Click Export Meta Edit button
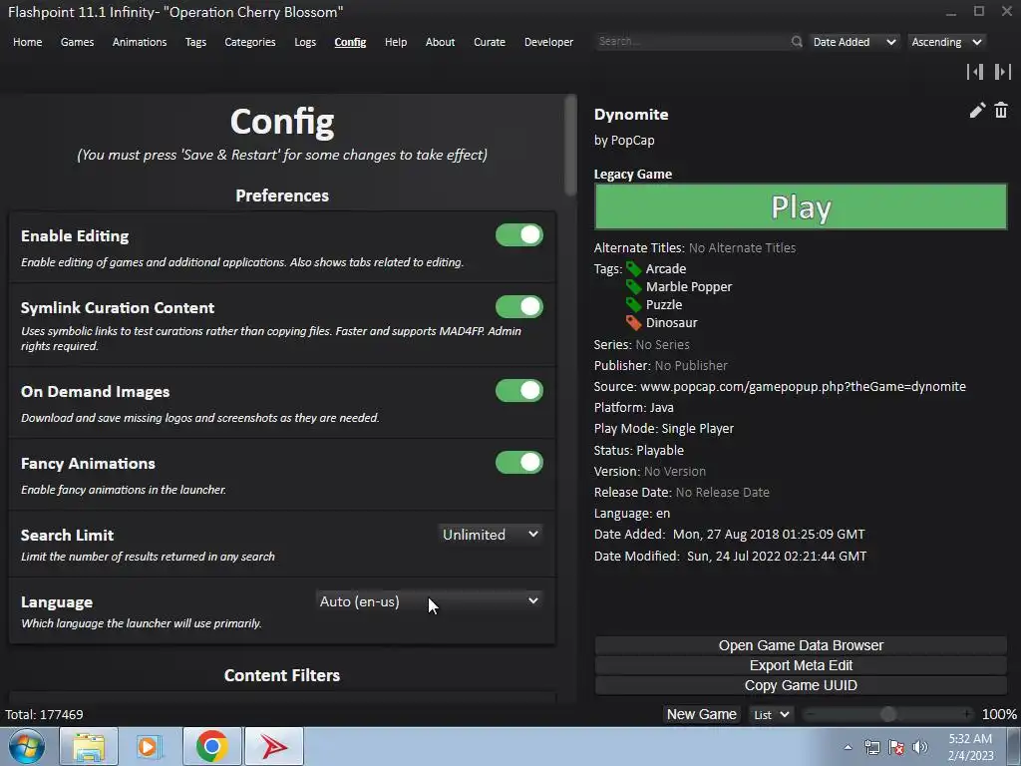The height and width of the screenshot is (766, 1021). point(801,665)
